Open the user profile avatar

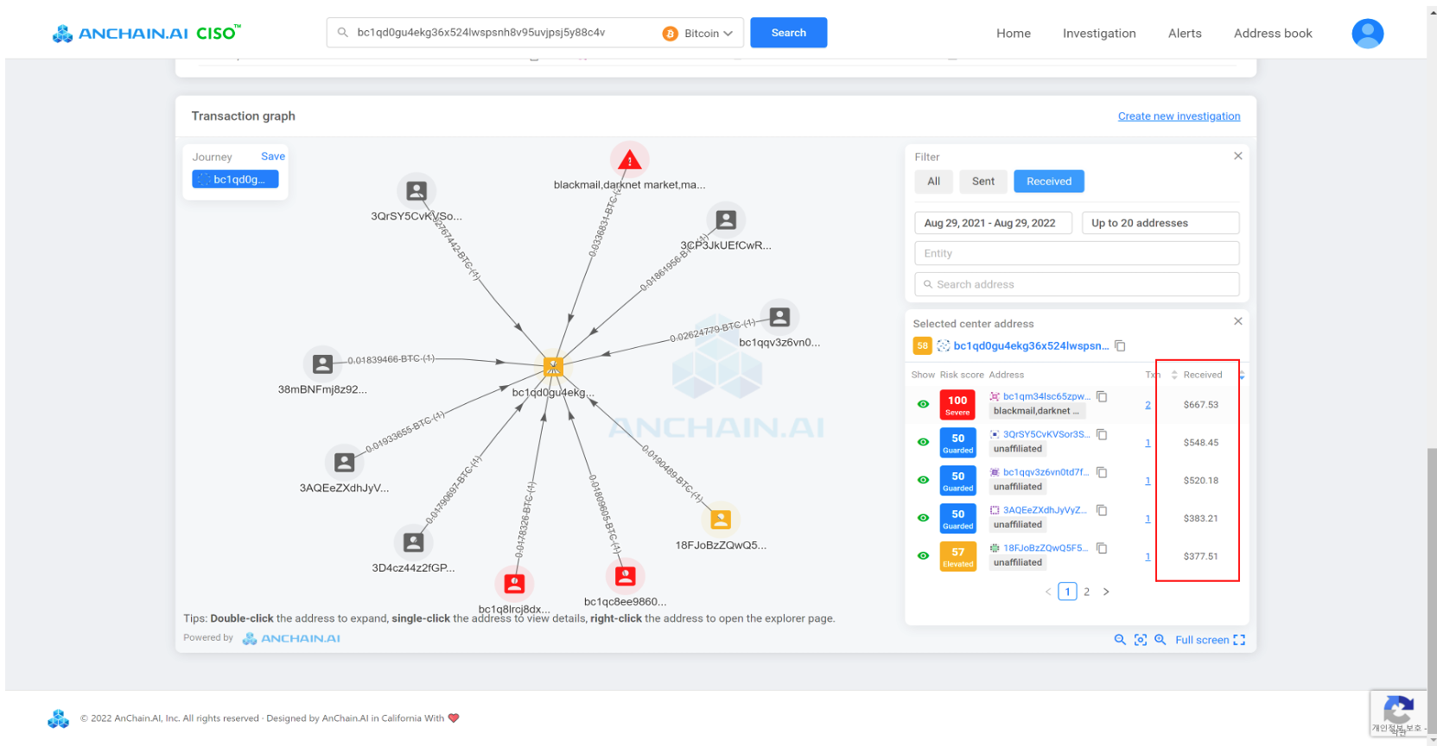pos(1367,33)
